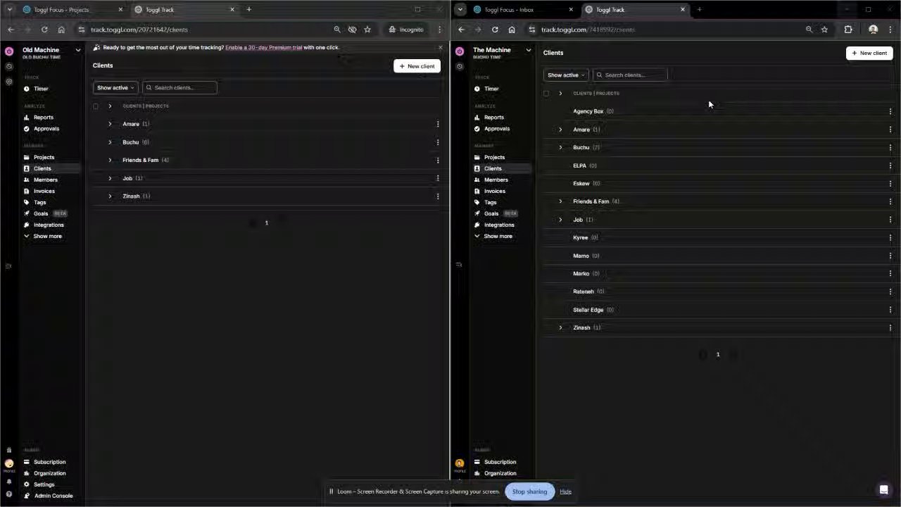Open Admin Console in Old Machine sidebar
901x507 pixels.
[53, 496]
